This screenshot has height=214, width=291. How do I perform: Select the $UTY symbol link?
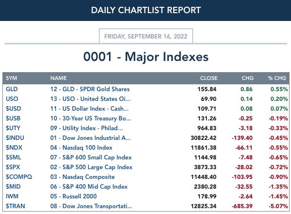coord(13,128)
